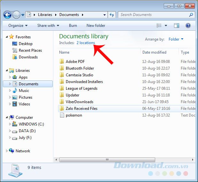Click the scroll left arrow
The image size is (198, 182).
pos(56,160)
